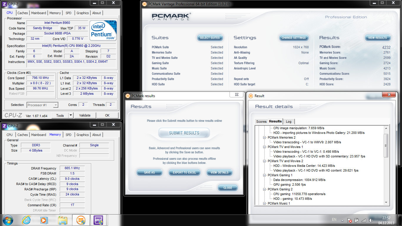Click the CLOSE button in PCMark results
Screen dimensions: 402x226
point(228,188)
